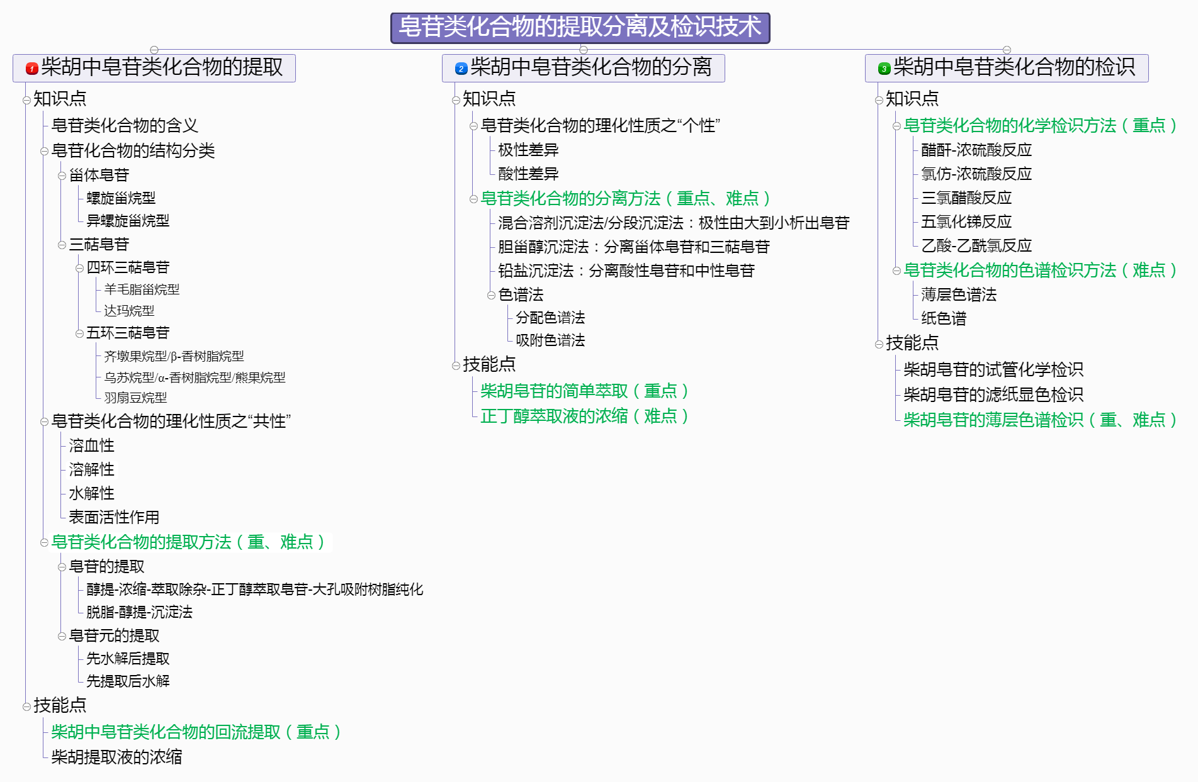Select the topic 异螺旋甾烷型
Screen dimensions: 1198x782
(x=128, y=220)
